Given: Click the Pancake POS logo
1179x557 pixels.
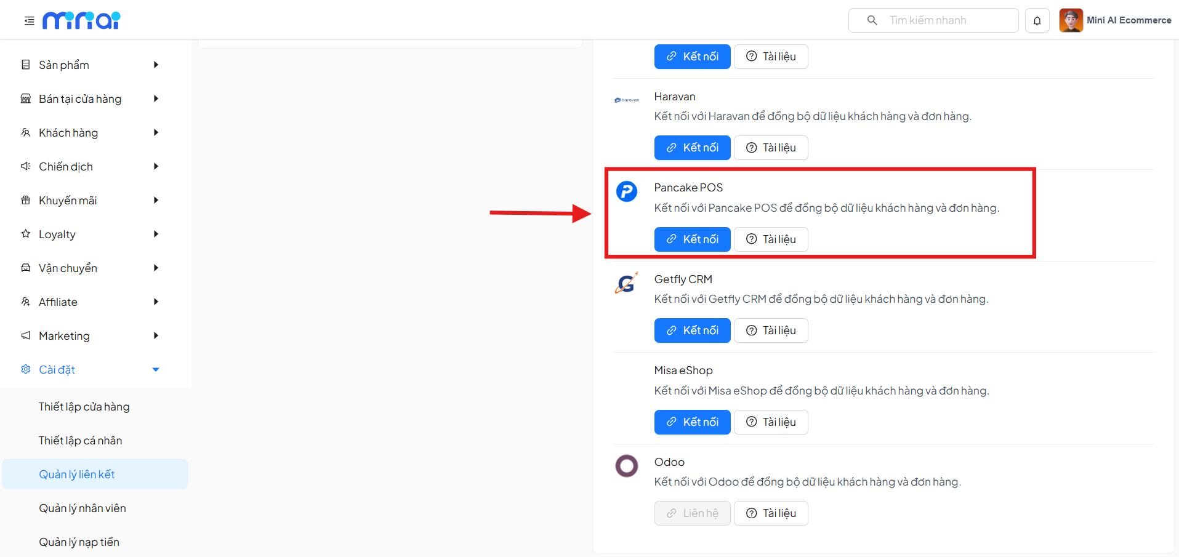Looking at the screenshot, I should [x=626, y=191].
